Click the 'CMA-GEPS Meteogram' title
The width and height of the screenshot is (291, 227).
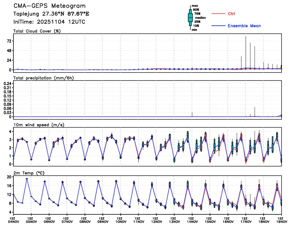point(49,6)
